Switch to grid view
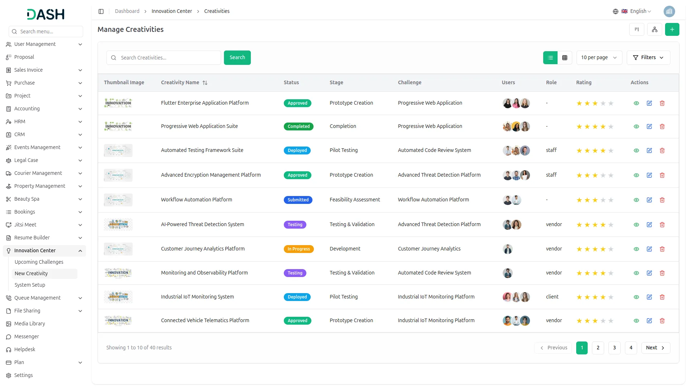This screenshot has height=387, width=688. coord(565,58)
